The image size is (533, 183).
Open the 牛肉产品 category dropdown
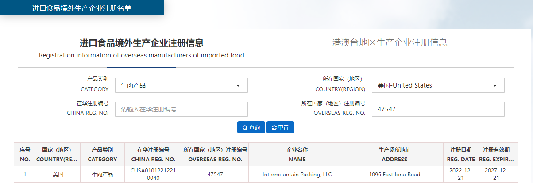(x=182, y=85)
